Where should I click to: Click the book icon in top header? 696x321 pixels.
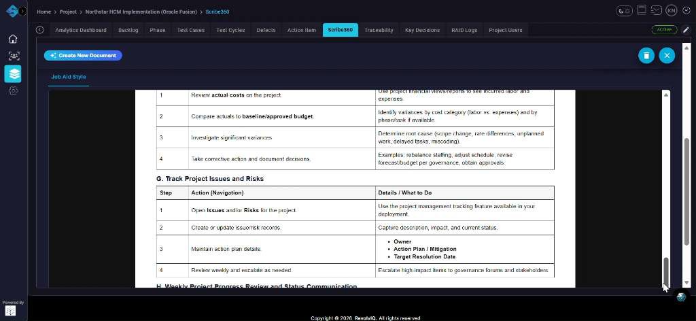click(x=641, y=10)
